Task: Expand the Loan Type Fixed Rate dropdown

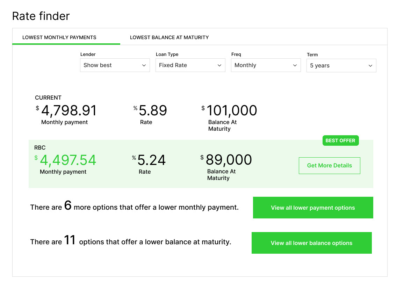Action: (190, 65)
